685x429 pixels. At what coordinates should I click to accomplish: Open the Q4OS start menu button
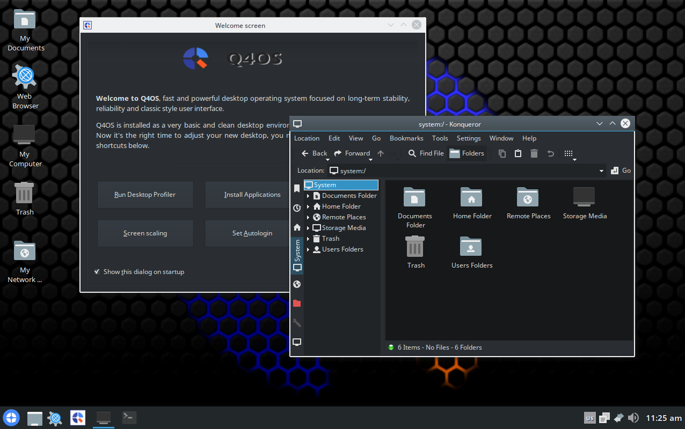click(12, 418)
